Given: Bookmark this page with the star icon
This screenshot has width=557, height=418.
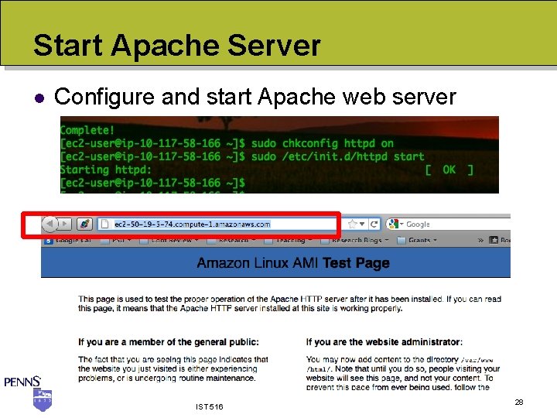Looking at the screenshot, I should [x=353, y=224].
